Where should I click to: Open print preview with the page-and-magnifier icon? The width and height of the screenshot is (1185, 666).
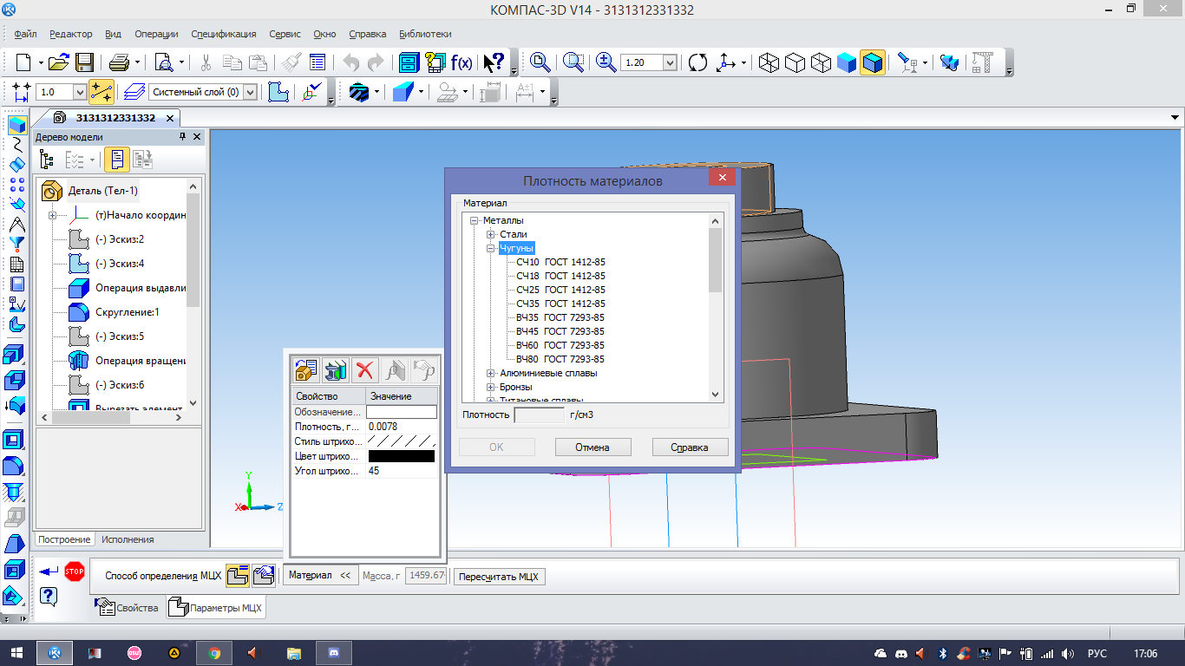[163, 62]
